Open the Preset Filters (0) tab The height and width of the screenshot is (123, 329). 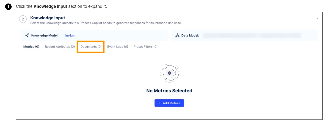click(145, 47)
